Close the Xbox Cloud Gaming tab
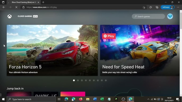The height and width of the screenshot is (102, 182). pos(38,2)
